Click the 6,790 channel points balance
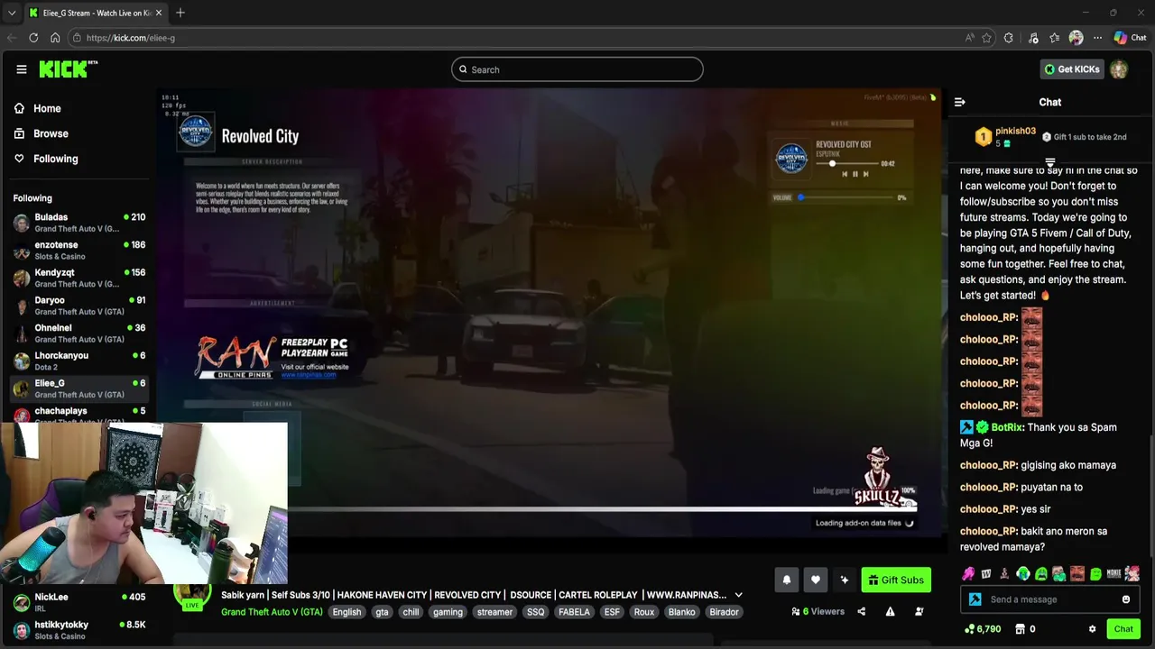Screen dimensions: 1155x649 click(983, 629)
